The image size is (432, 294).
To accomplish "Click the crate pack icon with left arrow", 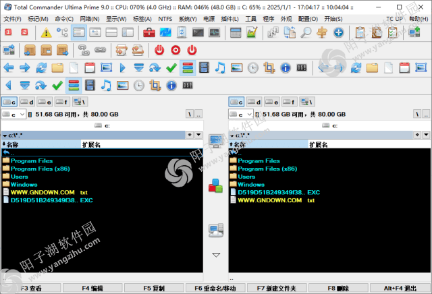I will (30, 50).
